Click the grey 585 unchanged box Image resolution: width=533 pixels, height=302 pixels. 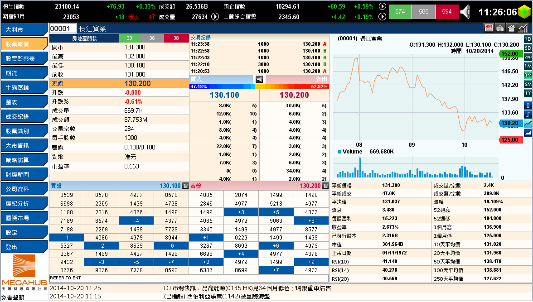point(423,12)
